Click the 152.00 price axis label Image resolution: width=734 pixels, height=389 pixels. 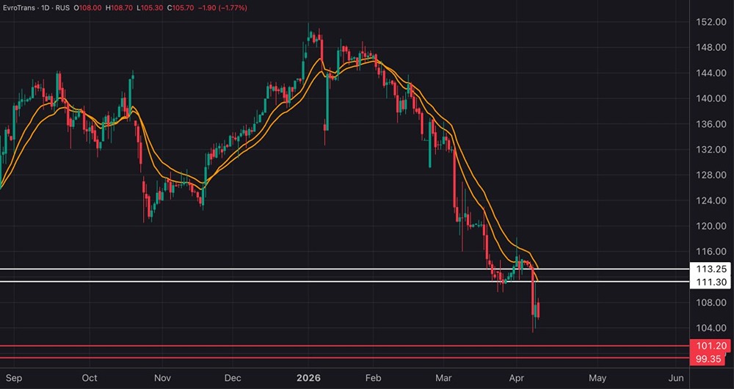(711, 22)
